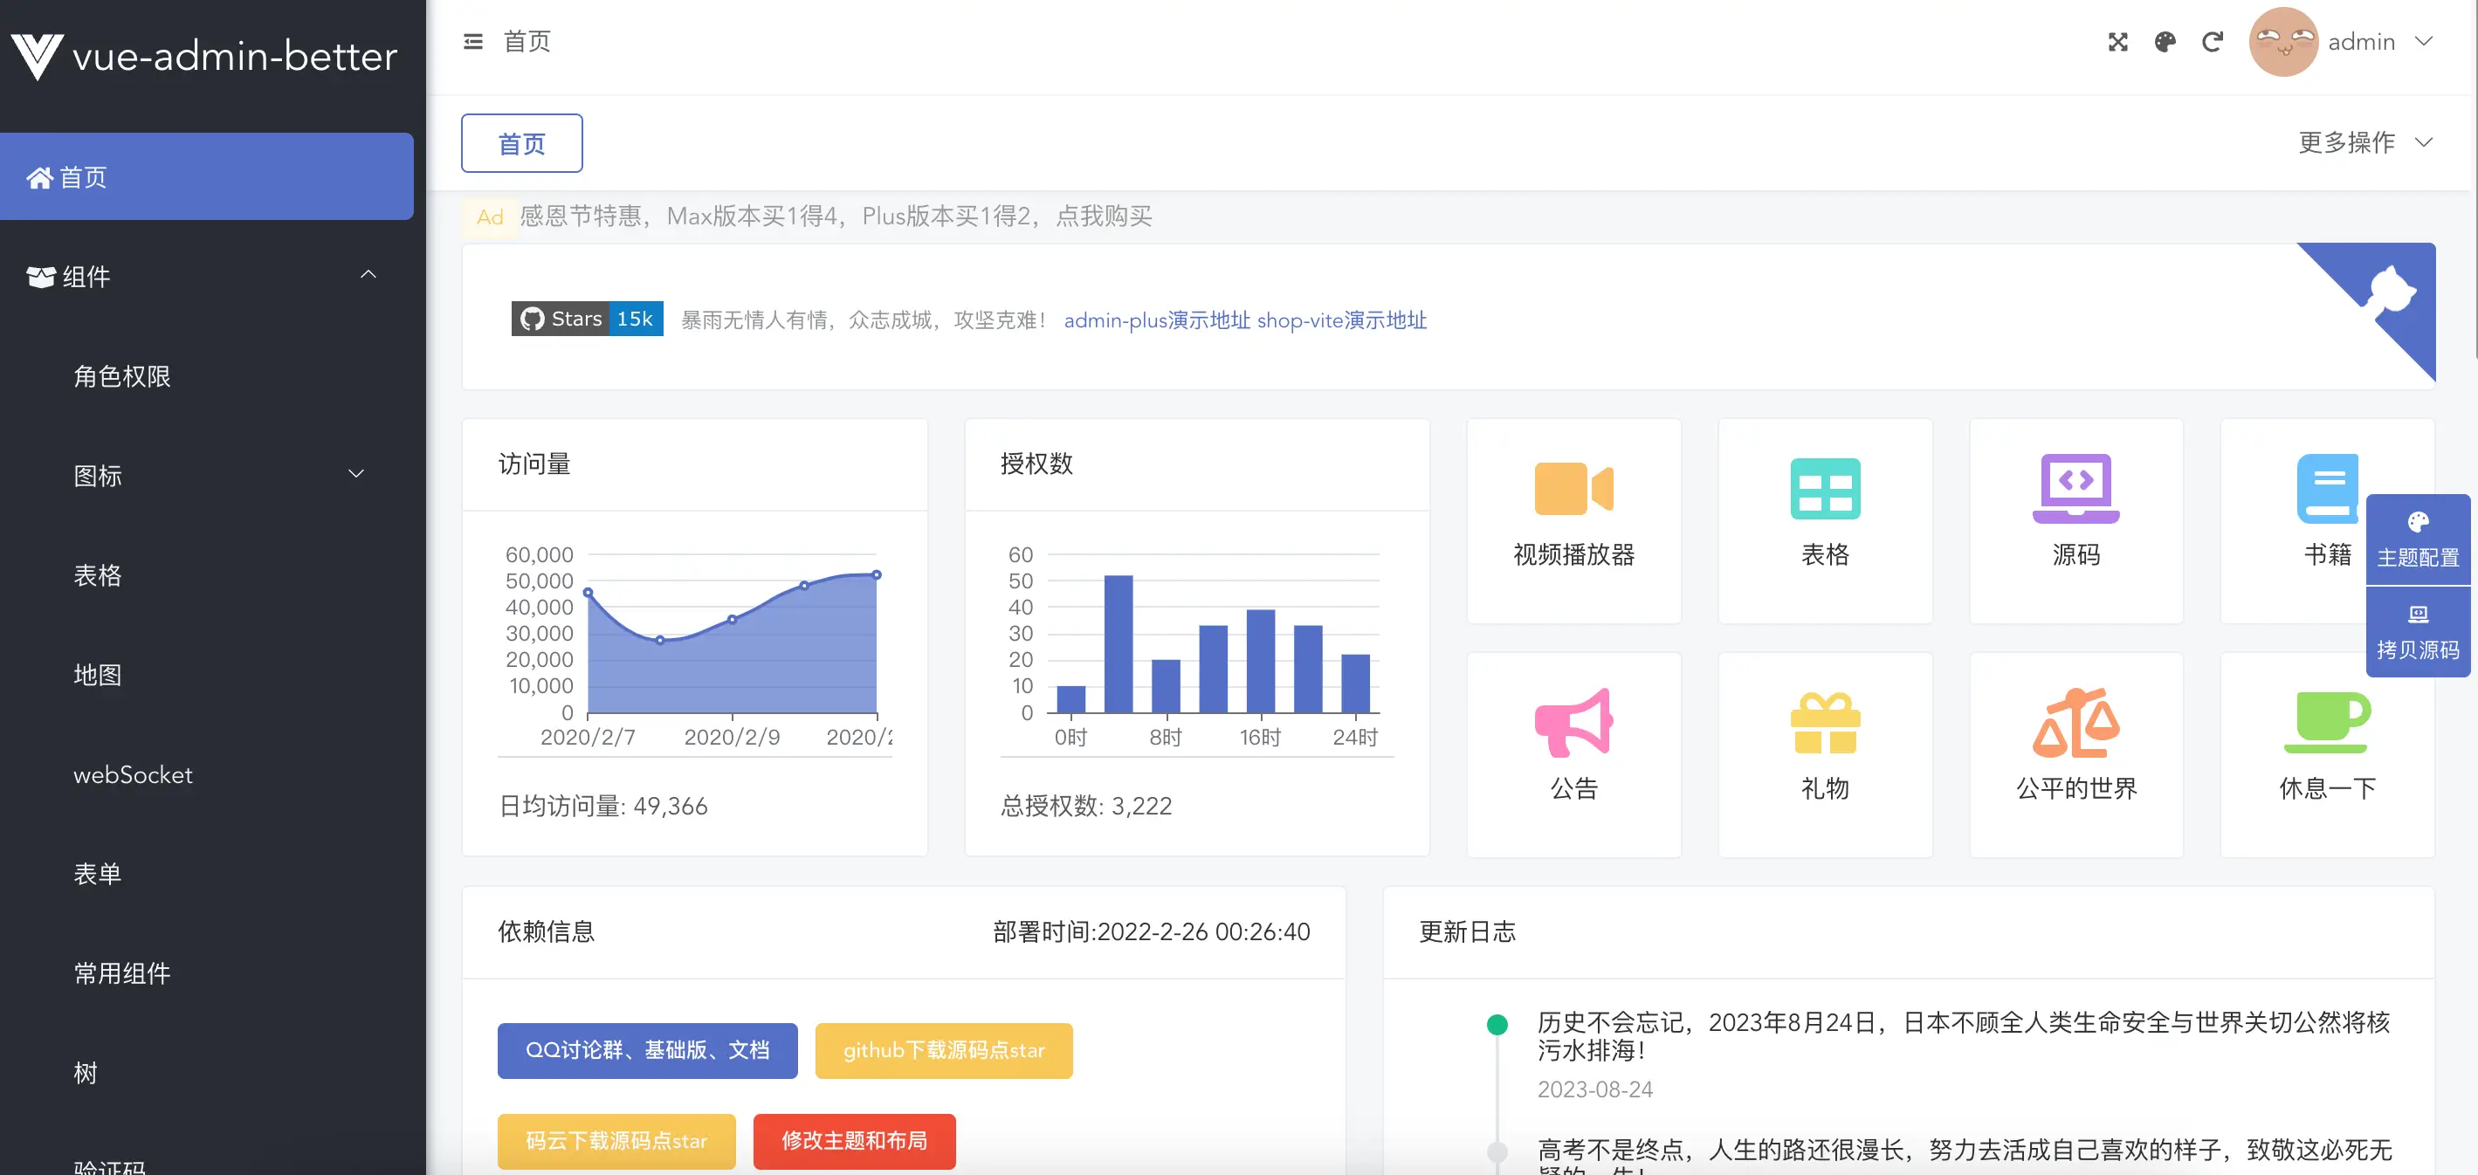Open the 主题配置 theme configuration panel
The width and height of the screenshot is (2478, 1175).
(x=2419, y=539)
